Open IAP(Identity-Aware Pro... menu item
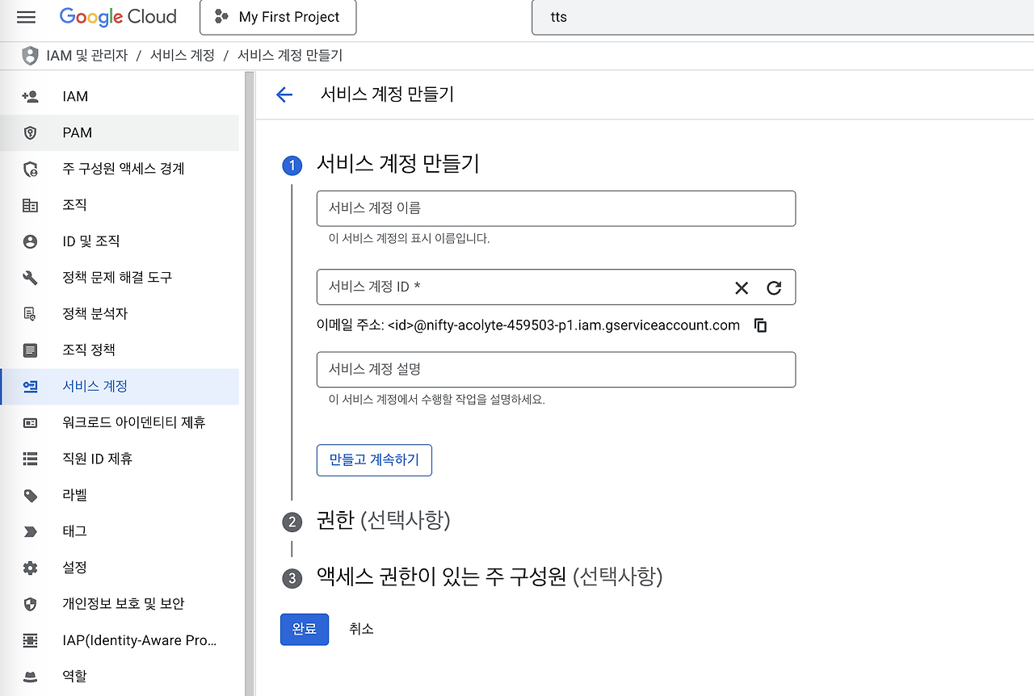 (x=120, y=640)
